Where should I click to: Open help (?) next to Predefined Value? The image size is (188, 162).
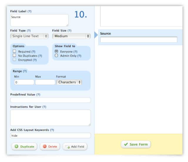click(38, 95)
